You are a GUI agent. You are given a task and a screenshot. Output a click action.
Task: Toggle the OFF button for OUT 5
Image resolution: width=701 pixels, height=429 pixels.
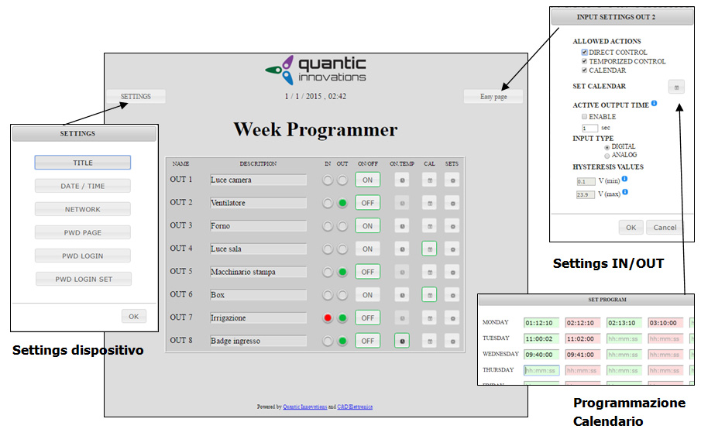coord(367,272)
